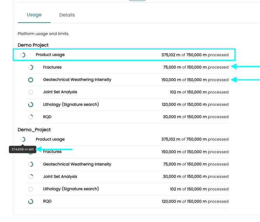Switch to the Usage tab
This screenshot has height=222, width=260.
click(34, 15)
